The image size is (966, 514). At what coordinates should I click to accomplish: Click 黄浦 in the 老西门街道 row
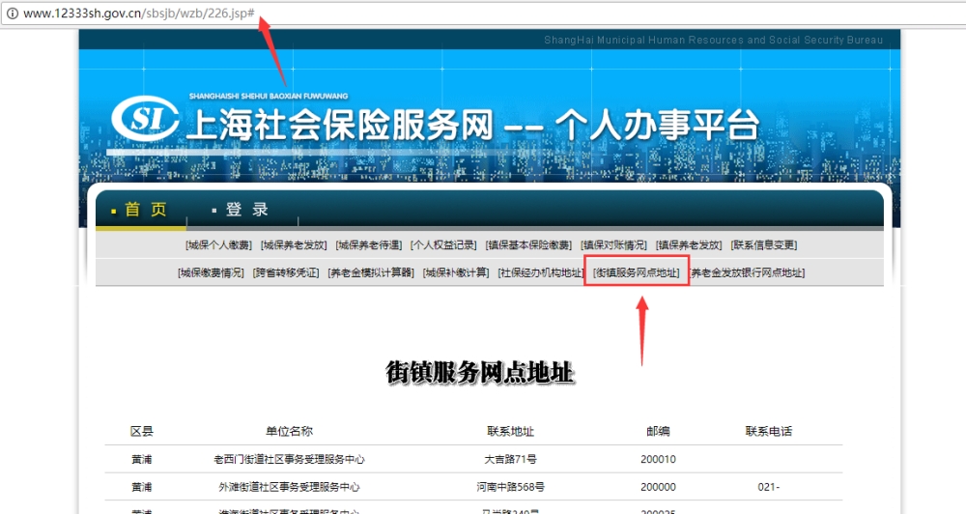[x=142, y=459]
